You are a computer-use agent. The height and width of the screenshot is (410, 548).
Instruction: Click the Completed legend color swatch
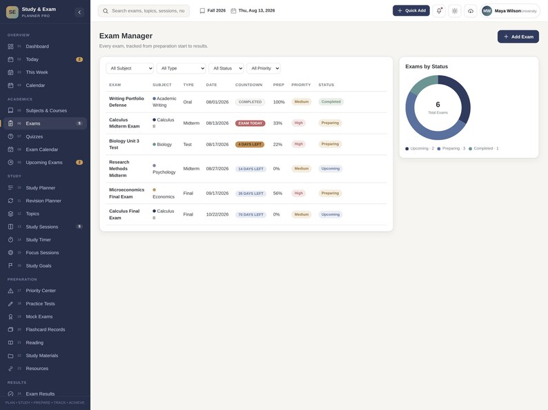click(471, 149)
